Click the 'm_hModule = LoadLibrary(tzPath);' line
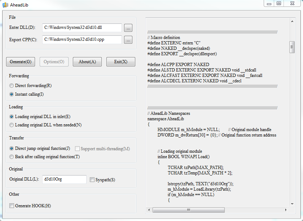Viewport: 303px width, 221px height. (199, 189)
